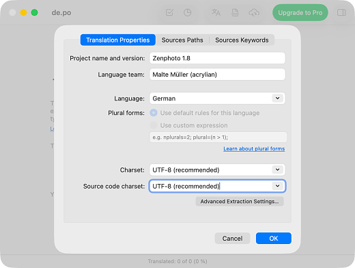Click the Advanced Extraction Settings button
Screen dimensions: 355x268
coord(240,202)
